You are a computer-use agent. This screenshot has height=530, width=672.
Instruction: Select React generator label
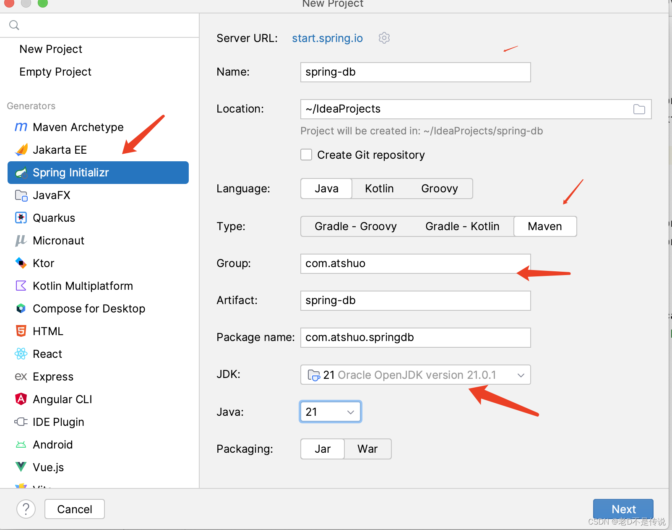[47, 354]
